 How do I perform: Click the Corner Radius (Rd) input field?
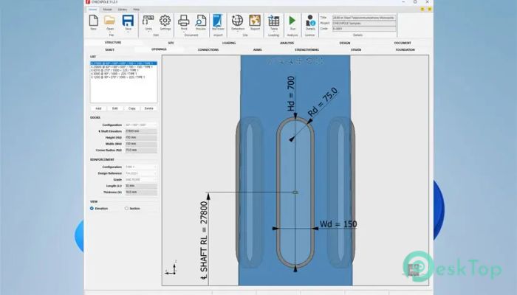(x=141, y=150)
